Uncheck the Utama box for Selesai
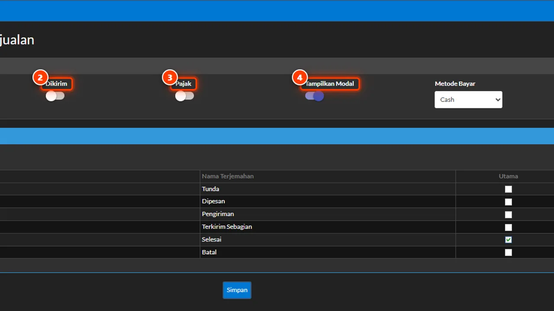Image resolution: width=554 pixels, height=311 pixels. [x=509, y=240]
